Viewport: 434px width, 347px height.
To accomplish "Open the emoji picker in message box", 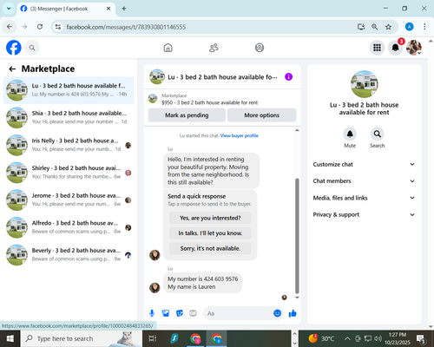I will click(277, 313).
